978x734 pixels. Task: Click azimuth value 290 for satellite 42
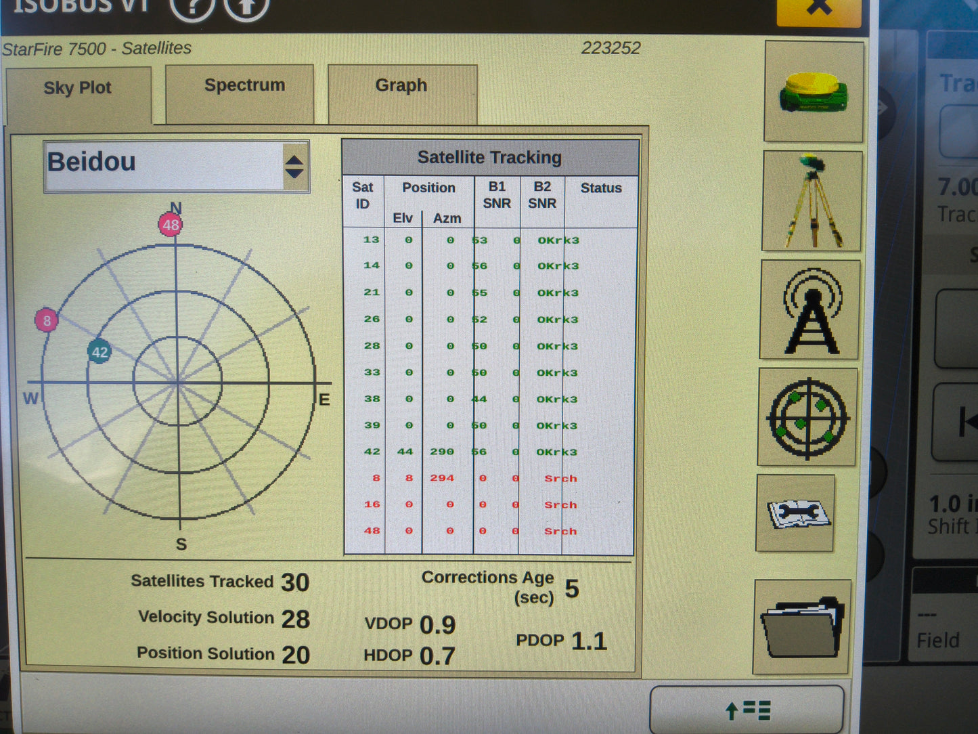442,452
